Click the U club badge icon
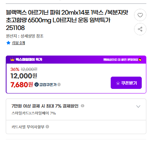The image size is (154, 141). pos(36,85)
